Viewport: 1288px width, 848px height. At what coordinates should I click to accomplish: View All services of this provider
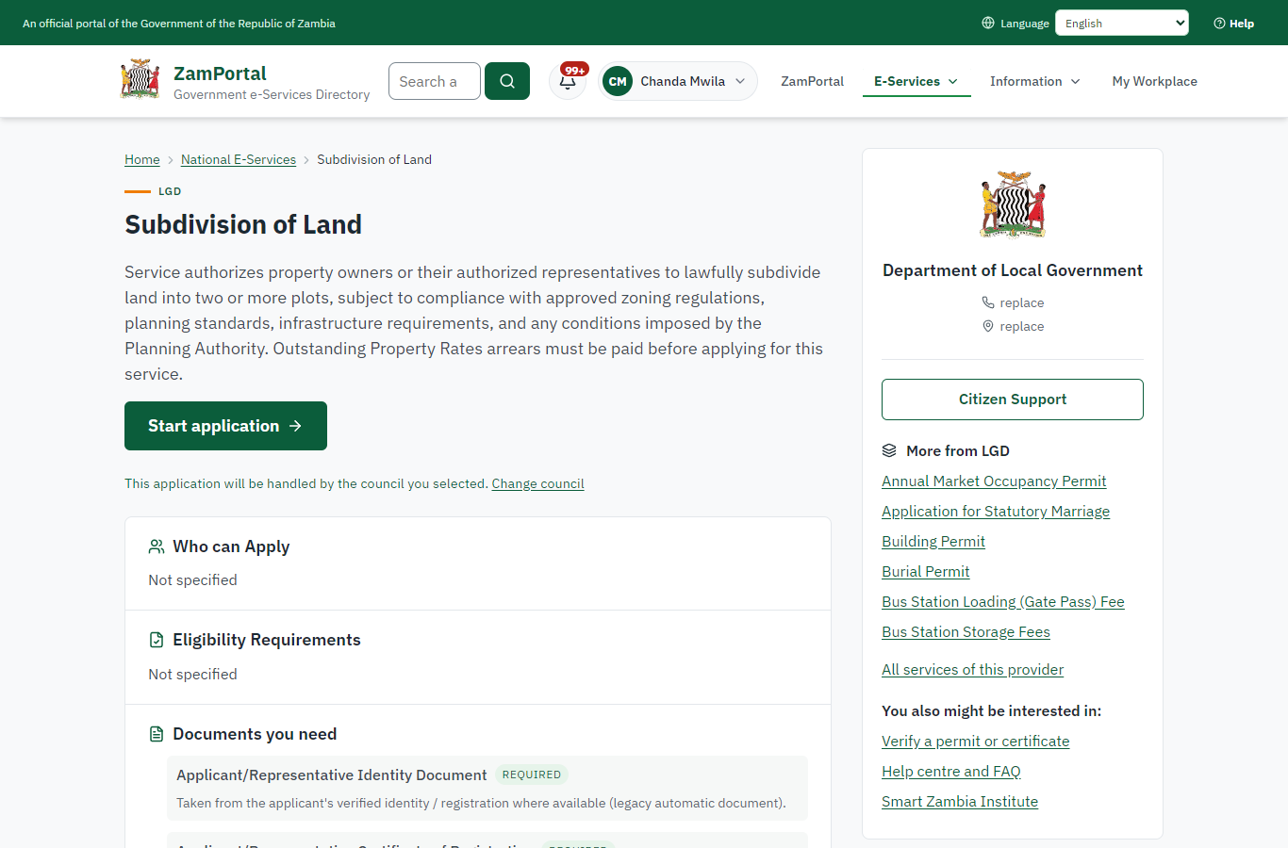coord(972,669)
